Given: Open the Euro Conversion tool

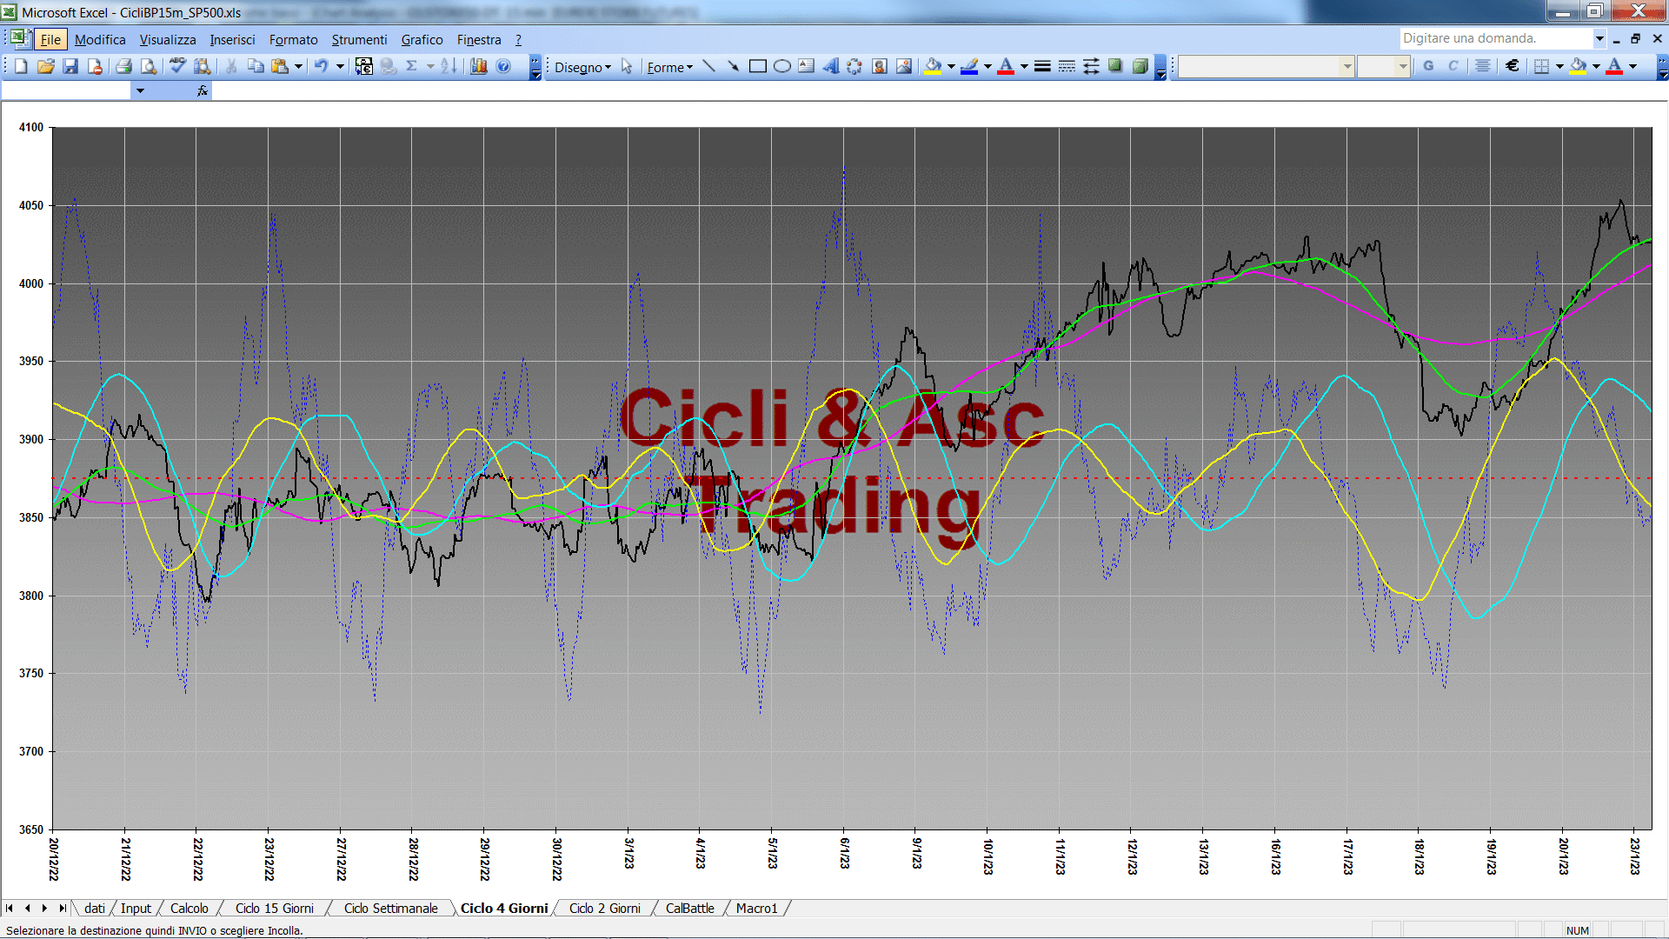Looking at the screenshot, I should [x=364, y=66].
